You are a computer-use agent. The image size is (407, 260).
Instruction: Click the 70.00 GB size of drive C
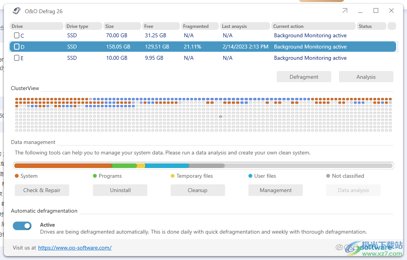tap(117, 36)
